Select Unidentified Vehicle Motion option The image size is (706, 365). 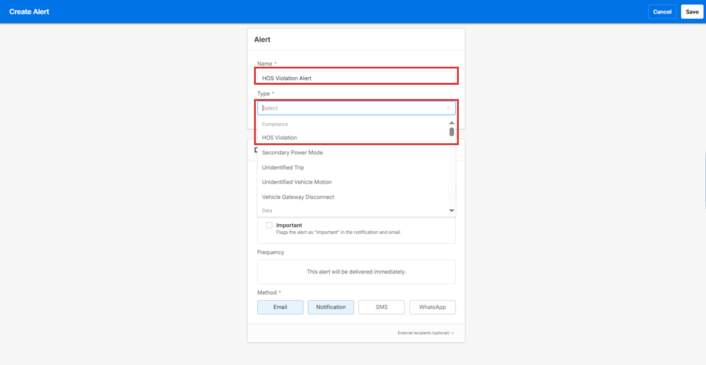296,183
